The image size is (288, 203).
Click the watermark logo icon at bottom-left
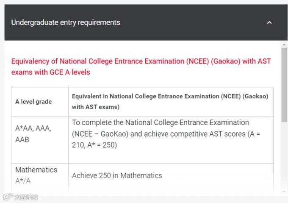[7, 197]
